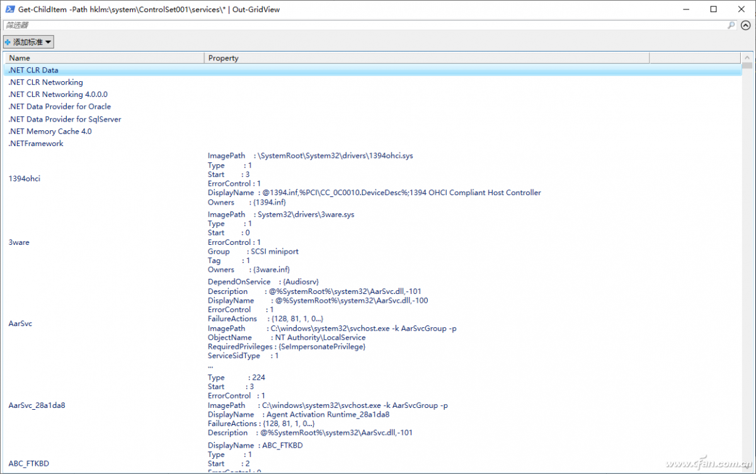756x474 pixels.
Task: Minimize the Out-GridView window
Action: [x=684, y=9]
